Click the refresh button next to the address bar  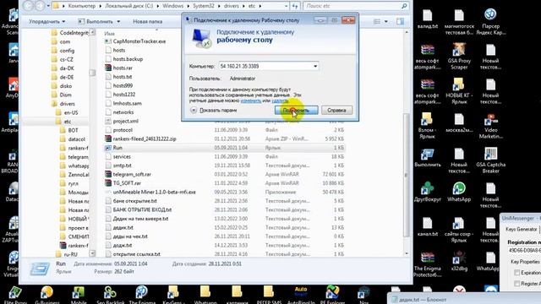[295, 6]
